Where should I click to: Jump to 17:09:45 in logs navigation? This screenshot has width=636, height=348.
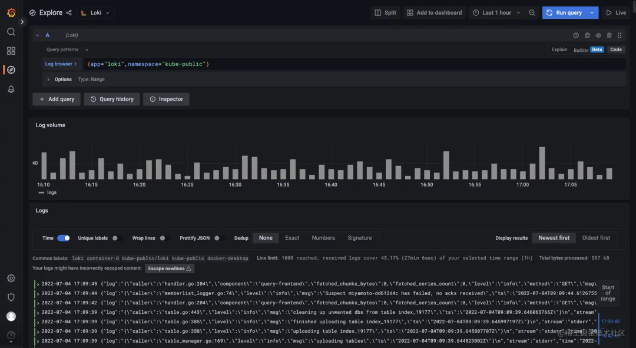tap(611, 322)
